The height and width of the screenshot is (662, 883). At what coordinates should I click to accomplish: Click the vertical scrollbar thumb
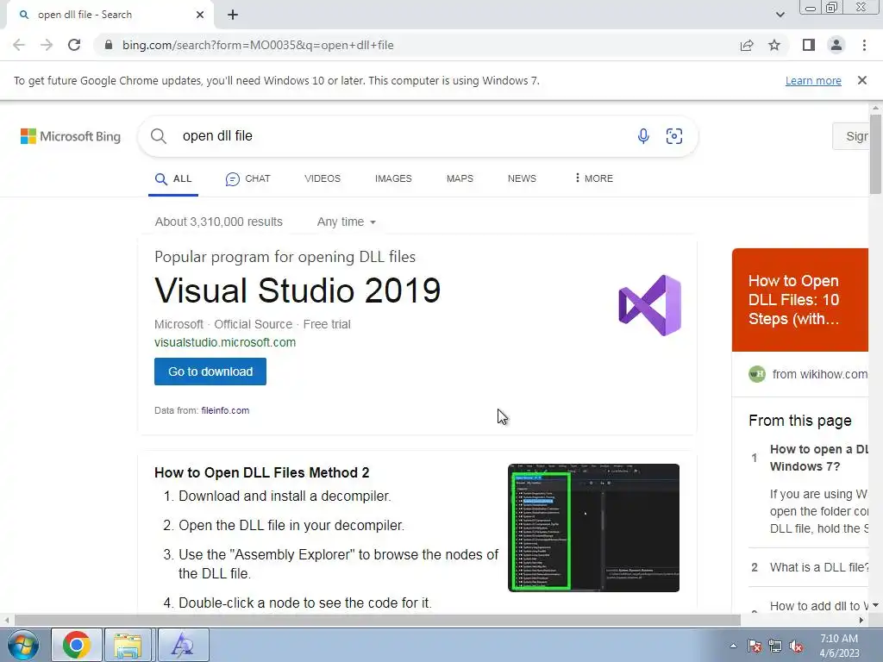click(875, 153)
